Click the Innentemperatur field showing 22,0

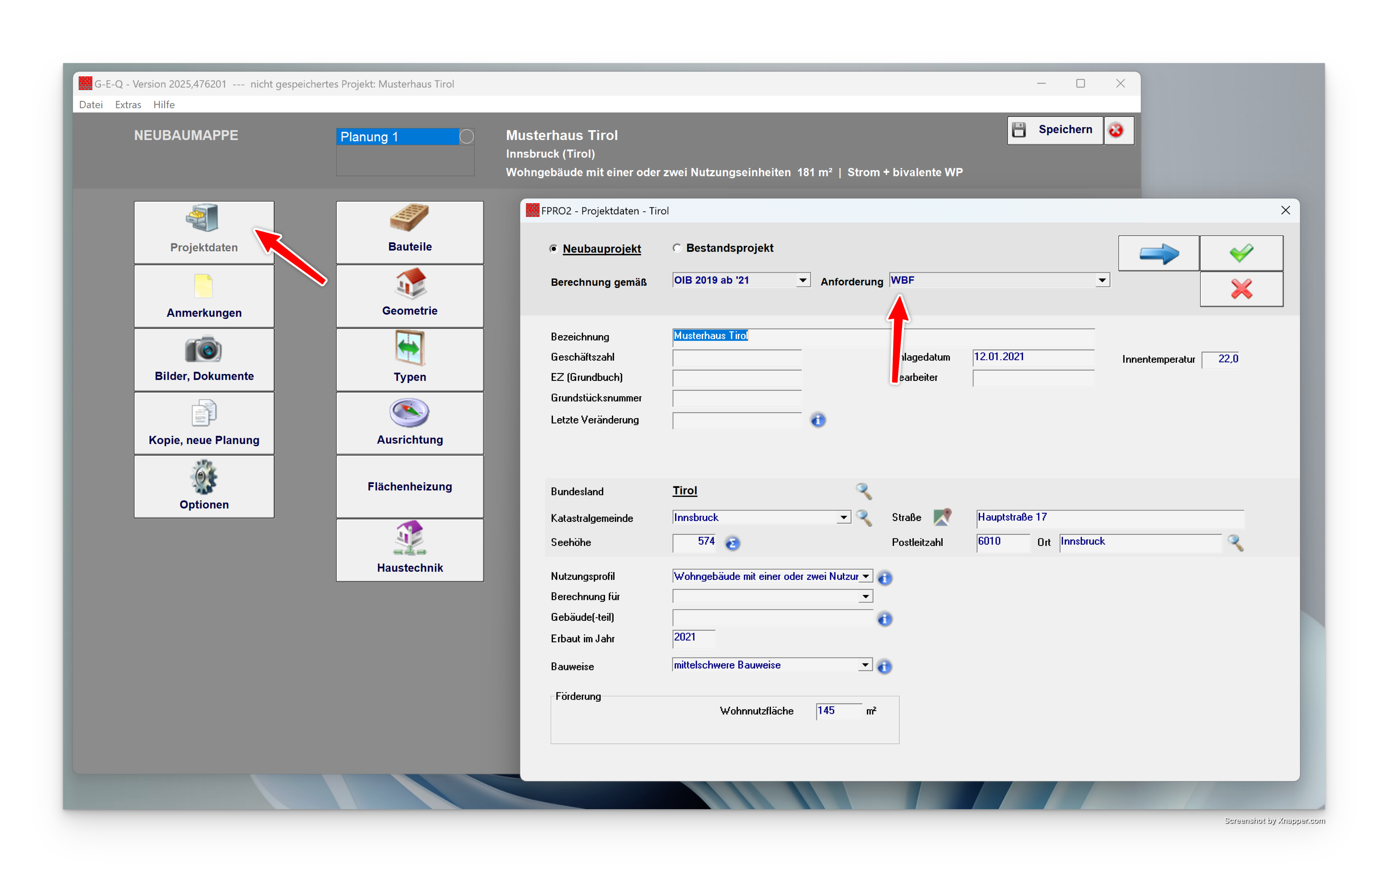point(1221,359)
